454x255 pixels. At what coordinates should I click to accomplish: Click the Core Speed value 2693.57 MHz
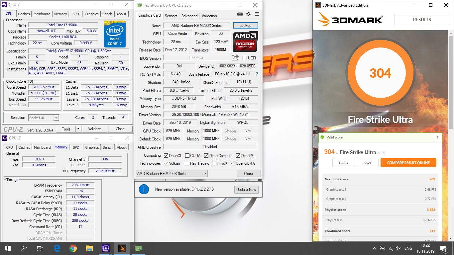coord(44,87)
